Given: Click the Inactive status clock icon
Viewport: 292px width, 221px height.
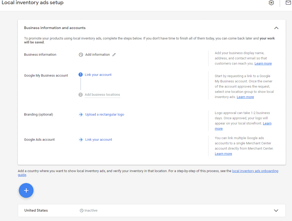Looking at the screenshot, I should pyautogui.click(x=82, y=211).
